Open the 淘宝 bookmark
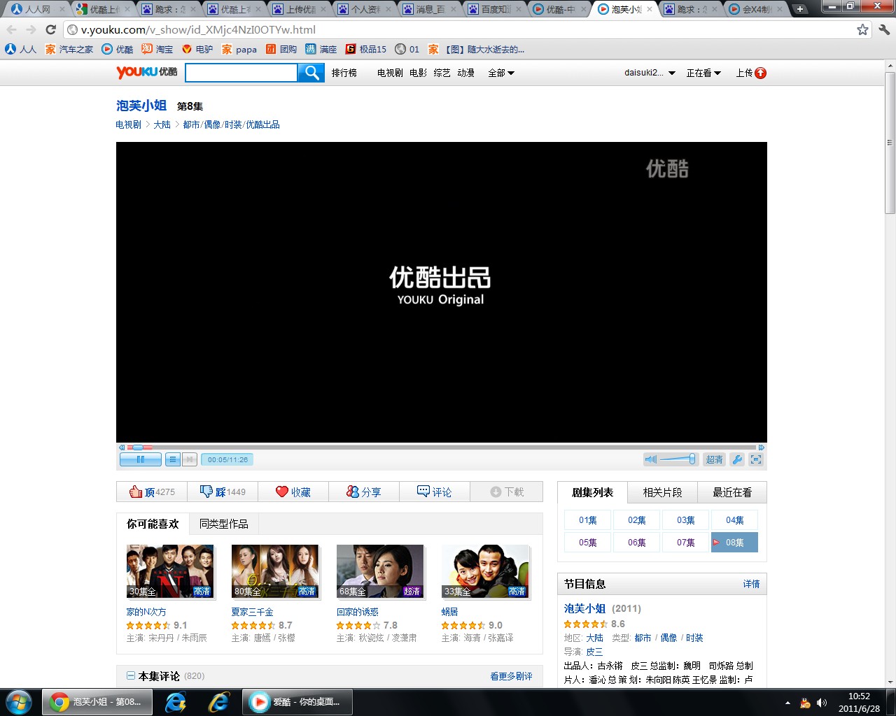Viewport: 896px width, 716px height. coord(157,49)
